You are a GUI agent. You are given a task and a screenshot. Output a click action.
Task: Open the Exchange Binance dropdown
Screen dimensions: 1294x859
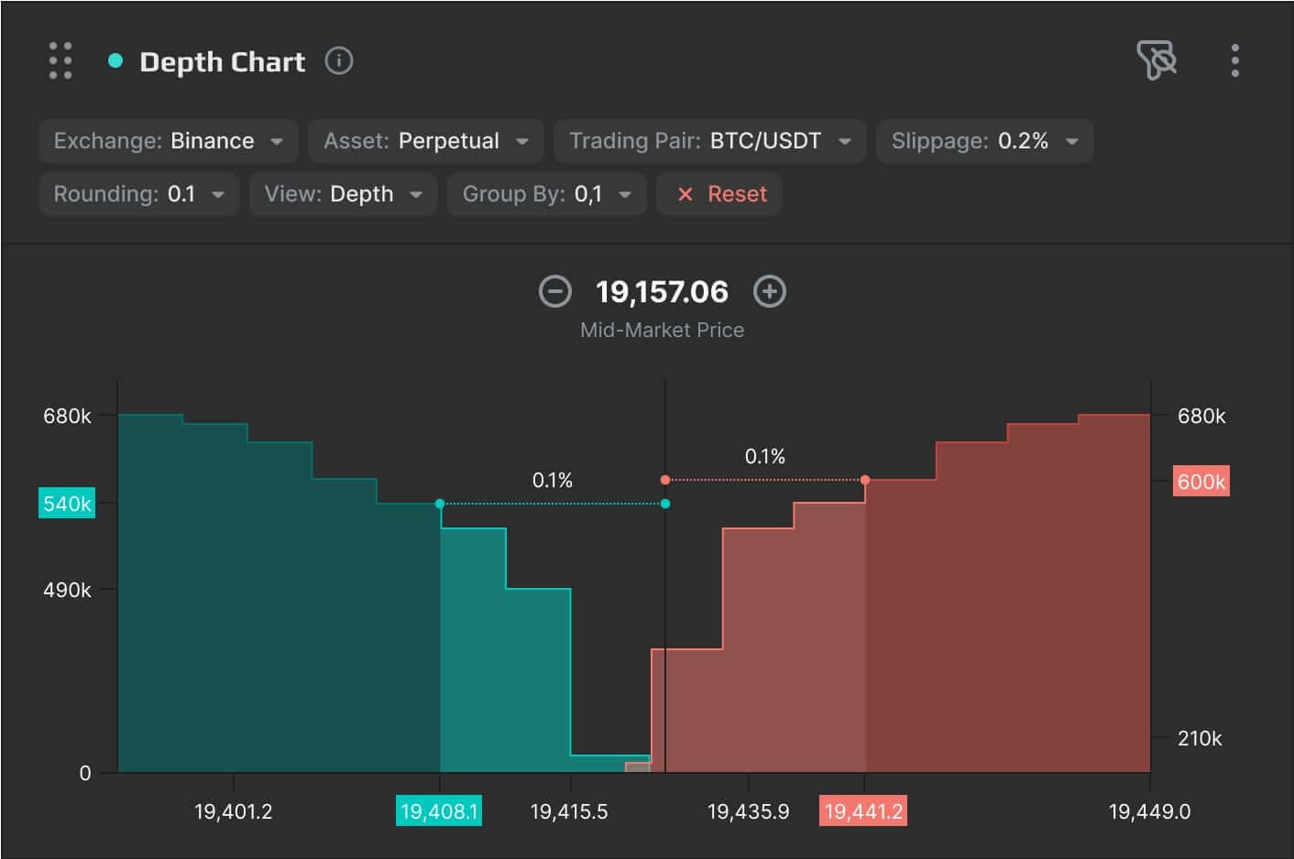coord(169,141)
